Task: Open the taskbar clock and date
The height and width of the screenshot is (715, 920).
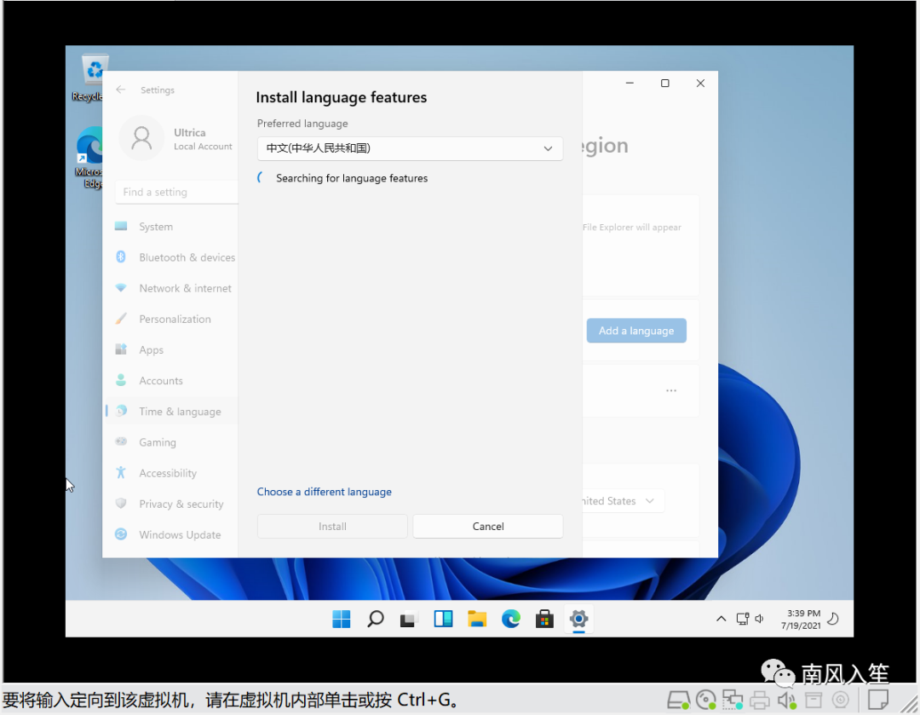Action: (x=801, y=620)
